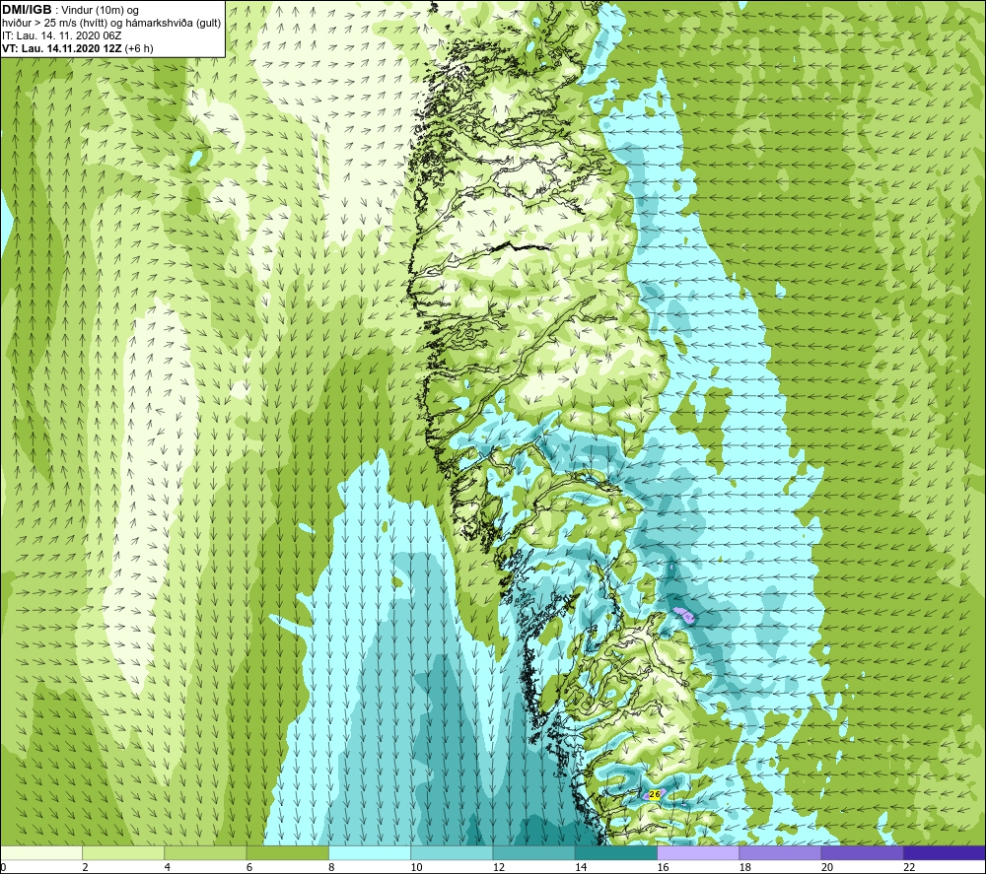Click the purple gust patch off the east coast
The width and height of the screenshot is (986, 874).
pyautogui.click(x=683, y=614)
